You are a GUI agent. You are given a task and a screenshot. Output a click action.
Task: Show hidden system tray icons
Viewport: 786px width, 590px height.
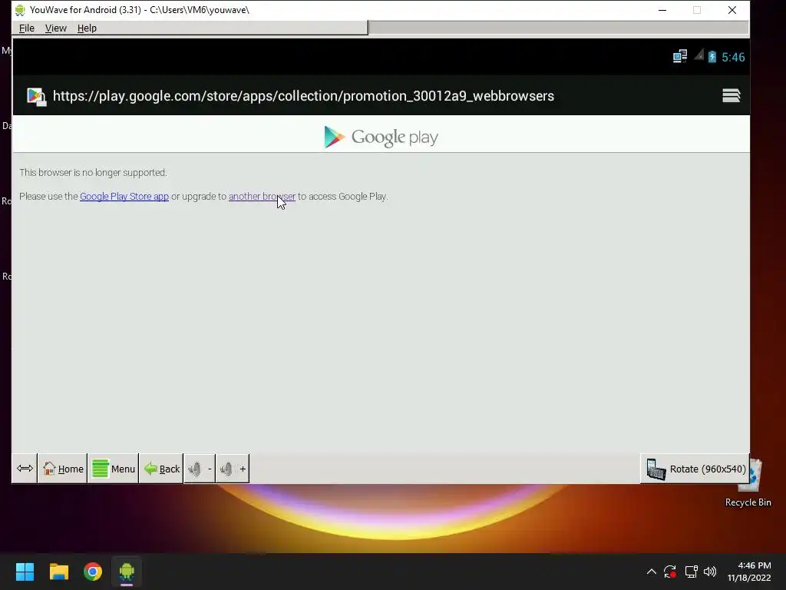coord(651,572)
